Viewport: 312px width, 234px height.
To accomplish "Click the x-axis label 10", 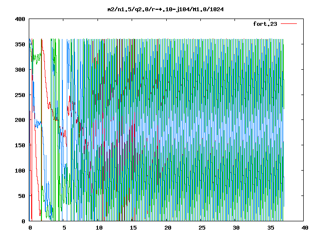I will 99,228.
